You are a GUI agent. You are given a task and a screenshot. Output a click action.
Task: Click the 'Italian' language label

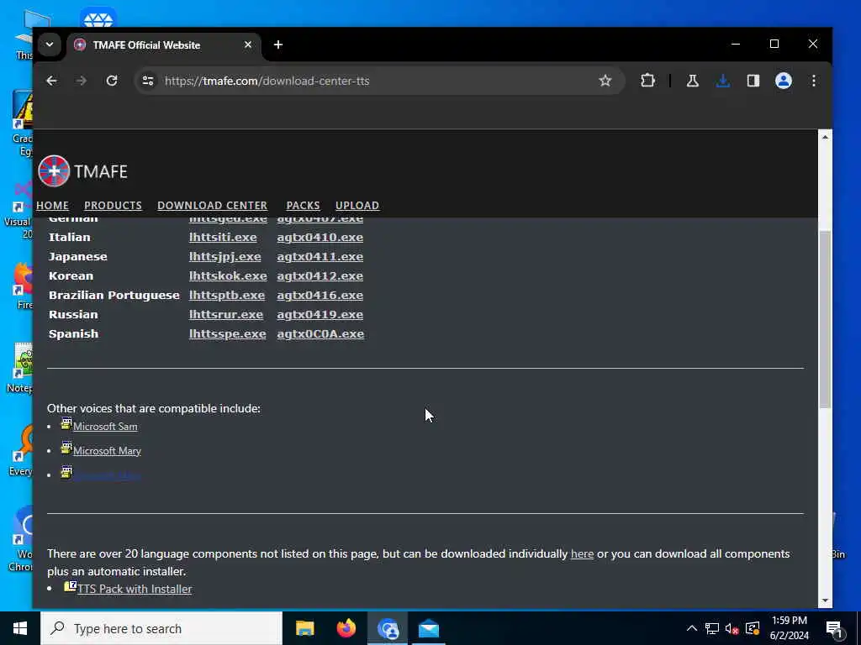tap(69, 237)
